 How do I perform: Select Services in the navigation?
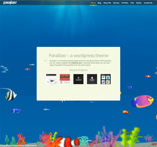116,3
